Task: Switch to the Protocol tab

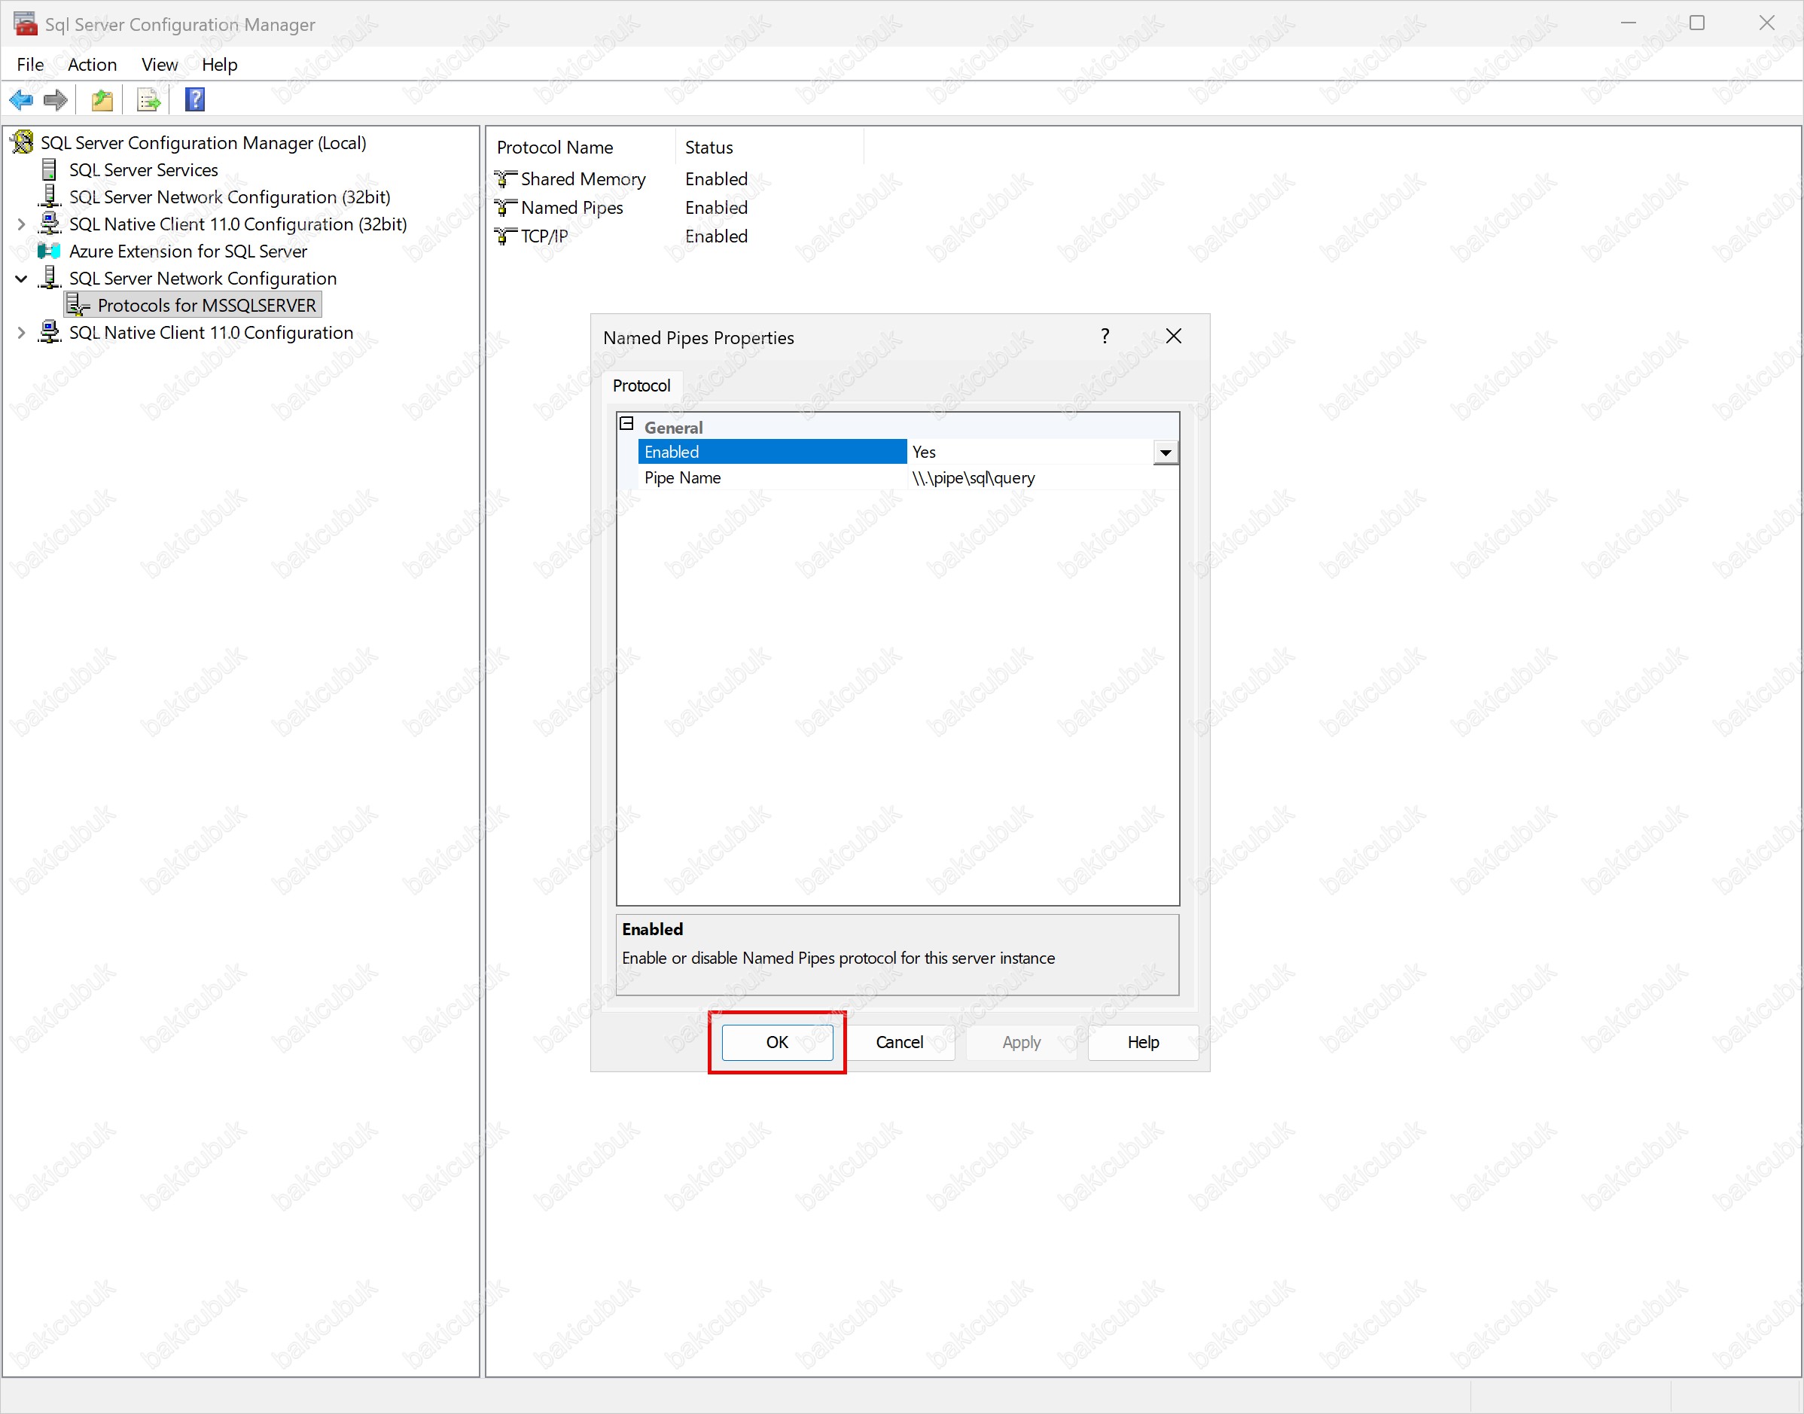Action: point(641,385)
